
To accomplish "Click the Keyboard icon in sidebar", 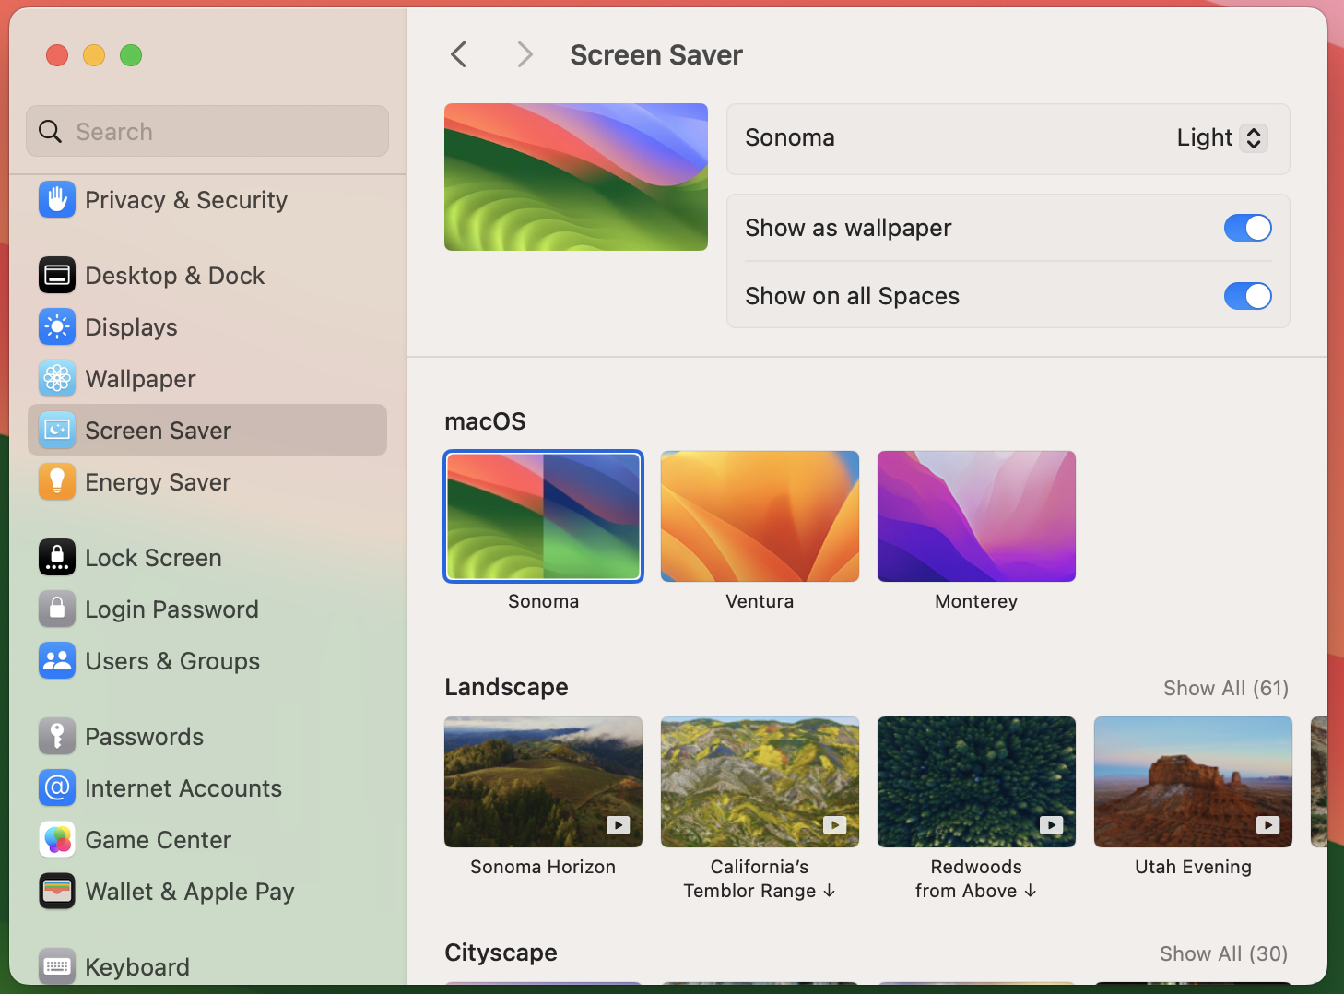I will coord(57,966).
